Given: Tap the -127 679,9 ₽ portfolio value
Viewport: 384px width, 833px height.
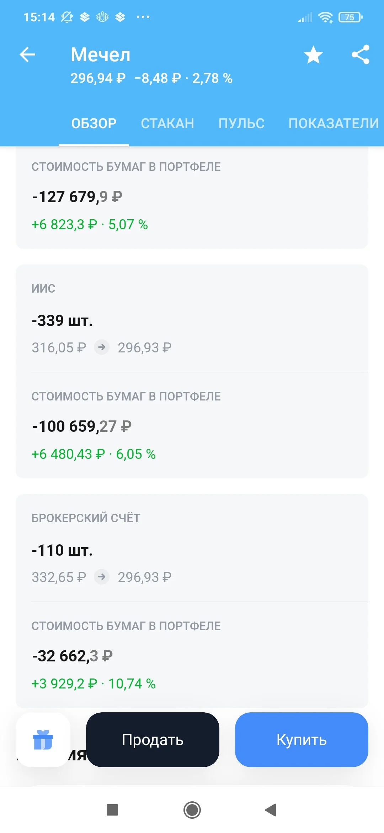Looking at the screenshot, I should coord(77,197).
